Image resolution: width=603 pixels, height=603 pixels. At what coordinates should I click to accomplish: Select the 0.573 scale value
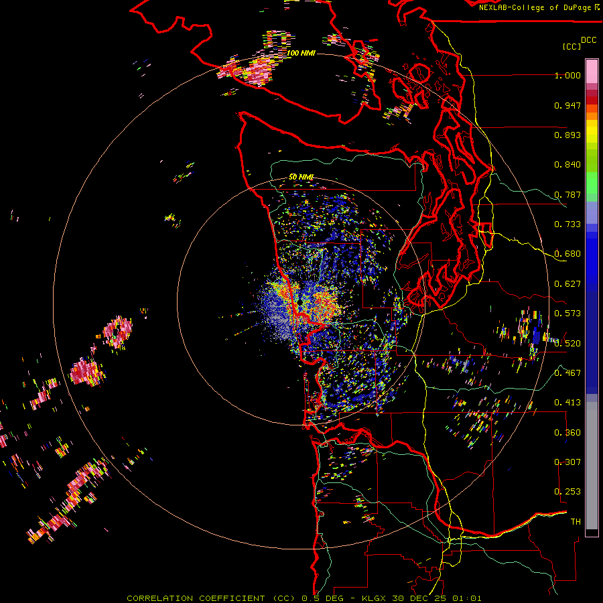coord(567,314)
